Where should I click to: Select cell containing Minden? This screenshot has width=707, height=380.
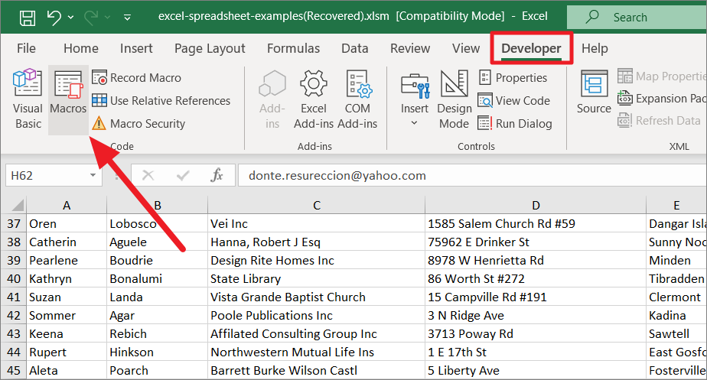point(676,261)
